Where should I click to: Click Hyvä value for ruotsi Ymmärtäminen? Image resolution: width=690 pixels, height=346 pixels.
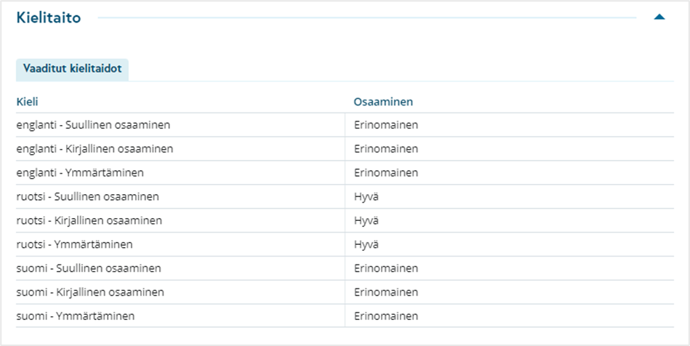click(366, 244)
